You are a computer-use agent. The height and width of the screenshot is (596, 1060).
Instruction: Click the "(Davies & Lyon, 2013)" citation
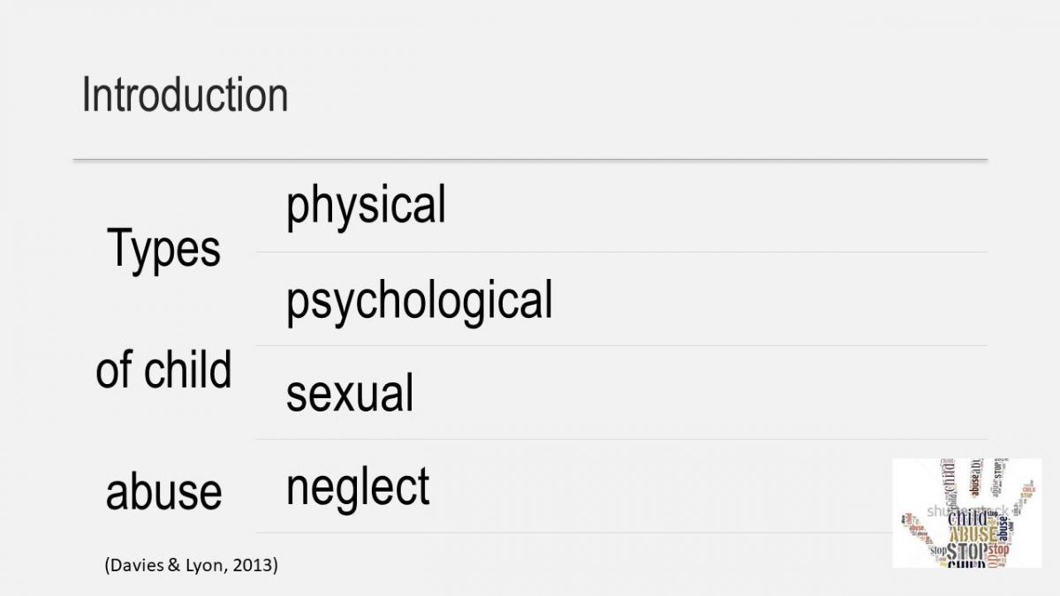[191, 564]
